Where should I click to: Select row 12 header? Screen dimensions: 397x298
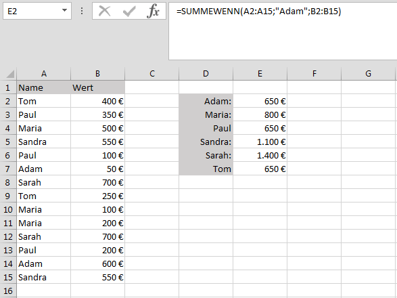point(8,236)
